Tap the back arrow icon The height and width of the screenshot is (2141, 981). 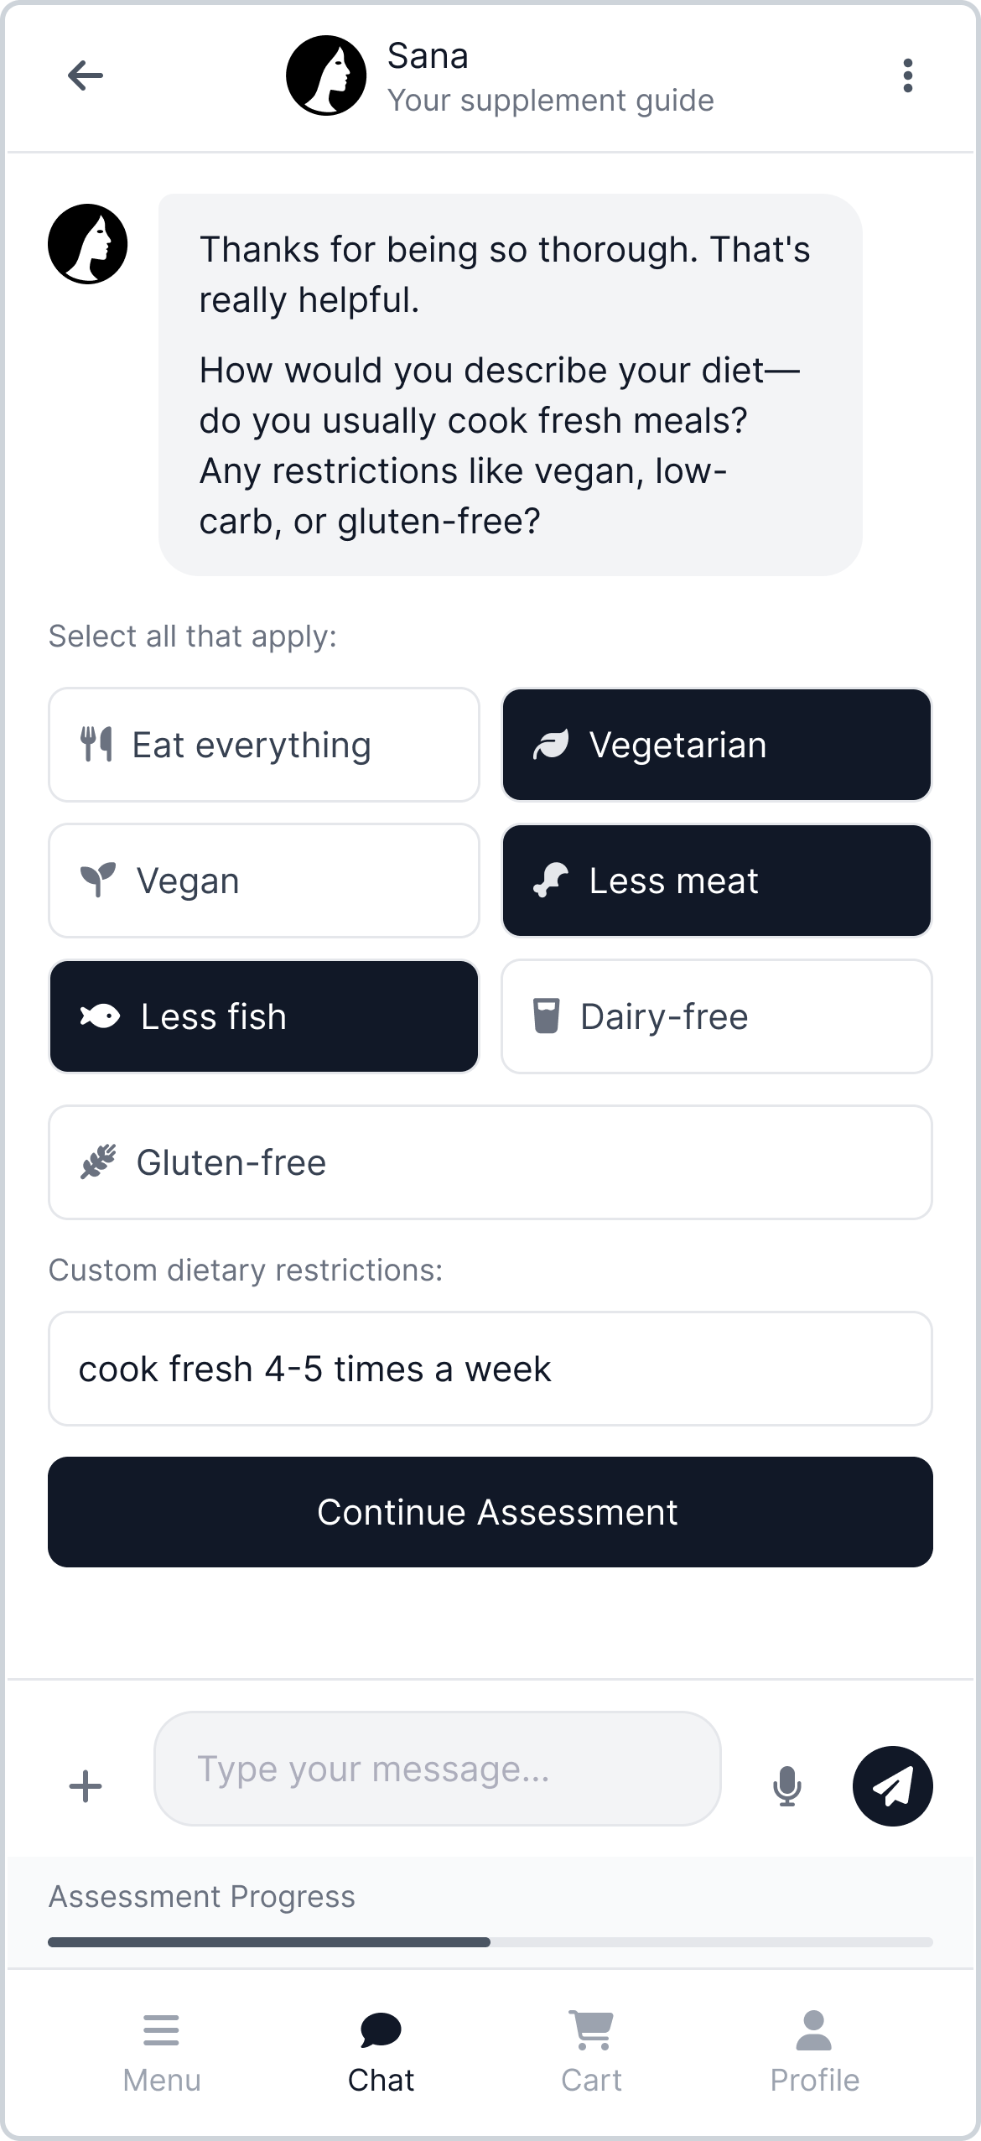click(85, 75)
